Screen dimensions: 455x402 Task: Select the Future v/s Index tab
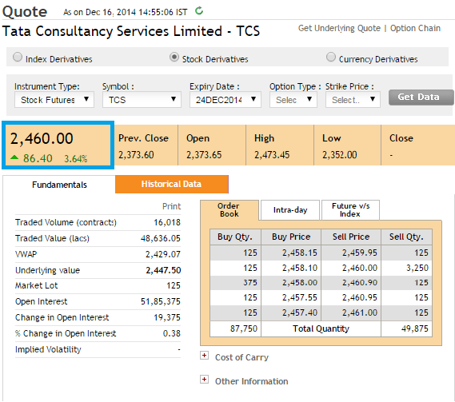[x=350, y=209]
